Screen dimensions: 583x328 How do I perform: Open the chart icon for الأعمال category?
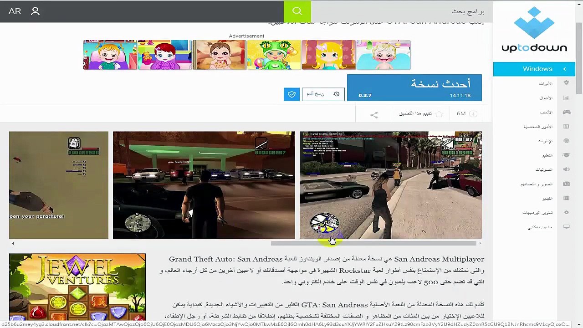[x=566, y=97]
